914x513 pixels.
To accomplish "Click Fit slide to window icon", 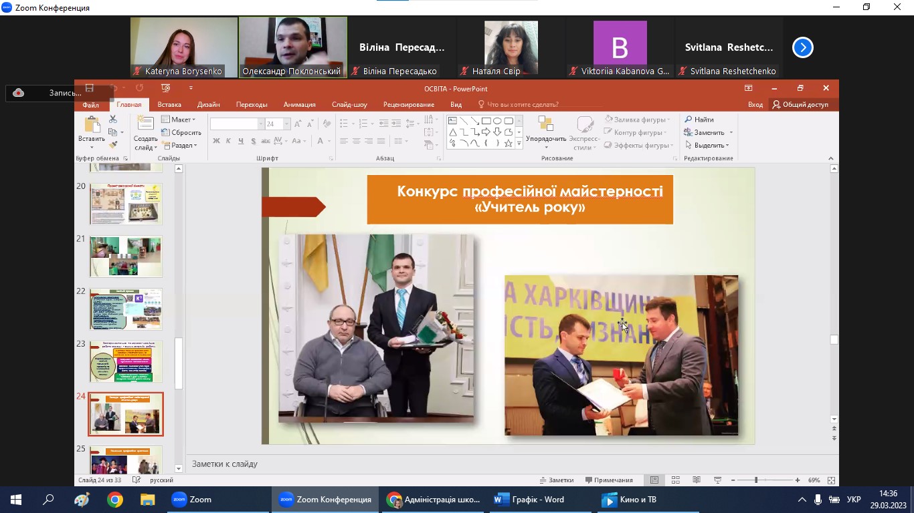I will (831, 480).
